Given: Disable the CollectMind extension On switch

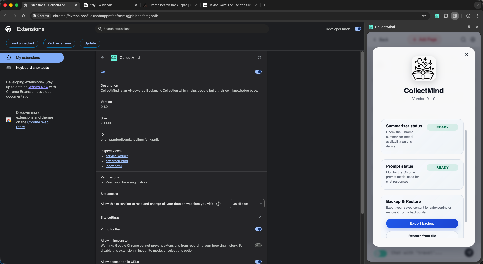Looking at the screenshot, I should point(258,72).
